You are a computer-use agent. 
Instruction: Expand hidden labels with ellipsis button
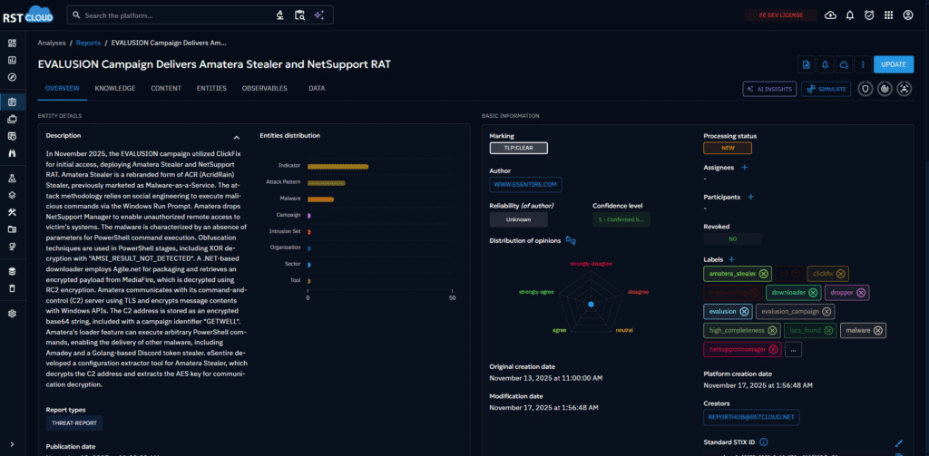tap(796, 349)
